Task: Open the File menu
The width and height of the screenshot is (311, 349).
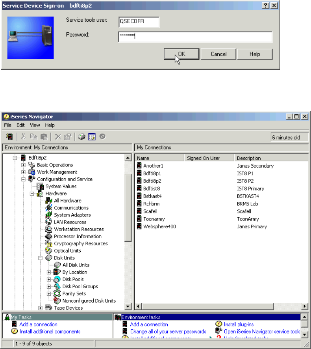Action: point(7,125)
